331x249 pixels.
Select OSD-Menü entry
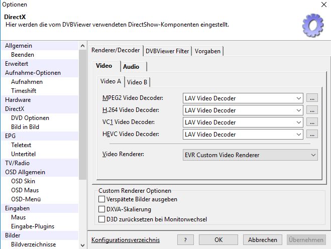click(40, 199)
